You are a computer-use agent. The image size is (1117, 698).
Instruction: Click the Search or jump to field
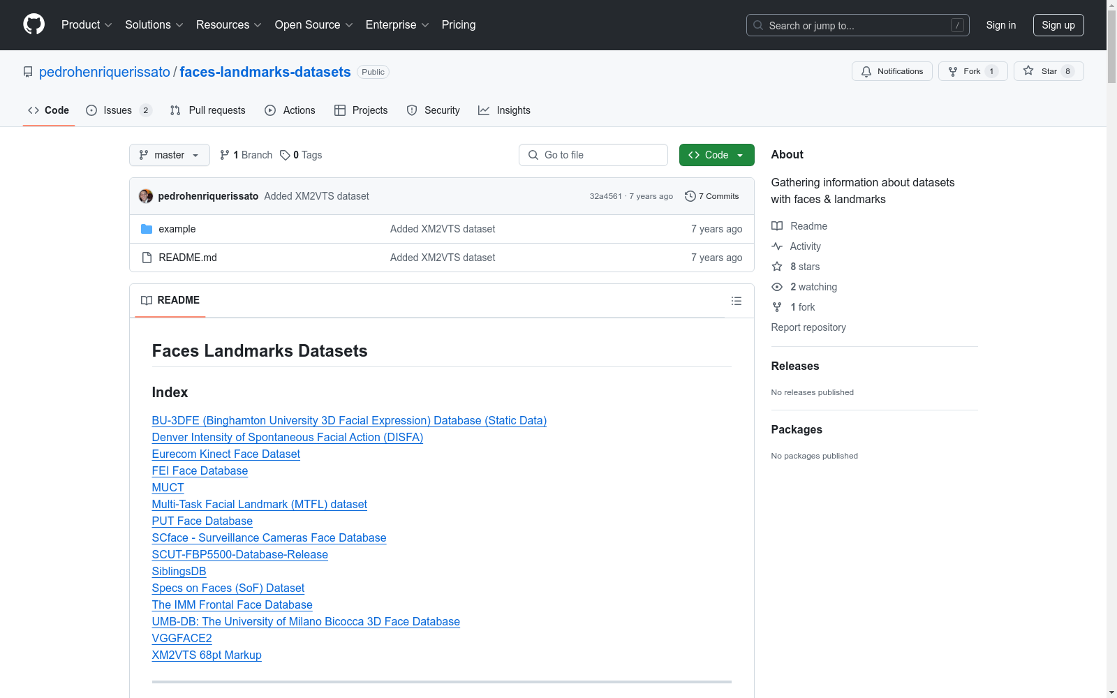pos(858,25)
